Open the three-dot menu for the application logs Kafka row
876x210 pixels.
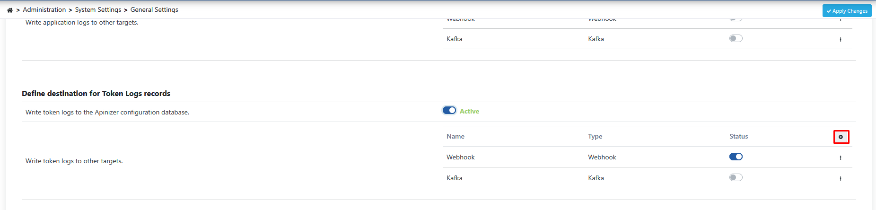[841, 40]
